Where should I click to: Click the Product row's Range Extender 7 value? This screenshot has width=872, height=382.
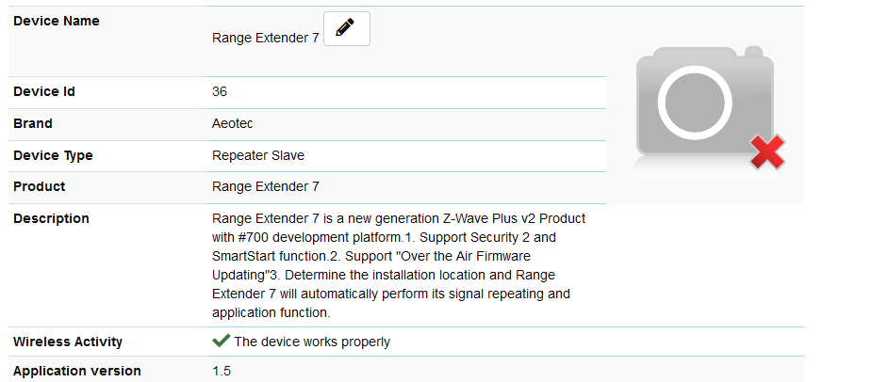(266, 186)
